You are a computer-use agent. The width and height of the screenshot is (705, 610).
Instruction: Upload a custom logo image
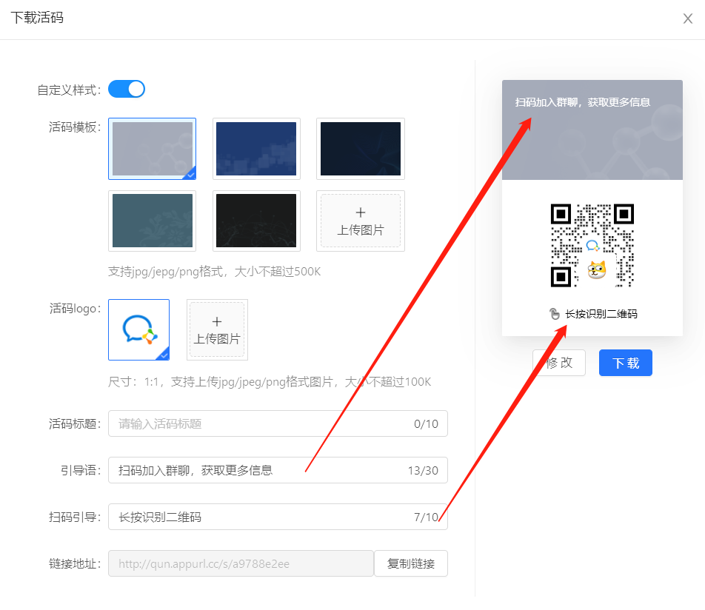coord(217,330)
